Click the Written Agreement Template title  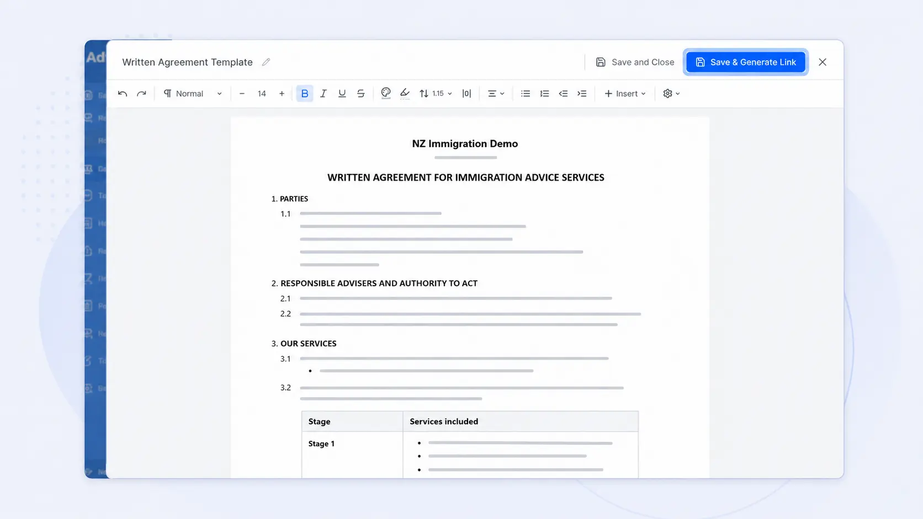coord(187,62)
